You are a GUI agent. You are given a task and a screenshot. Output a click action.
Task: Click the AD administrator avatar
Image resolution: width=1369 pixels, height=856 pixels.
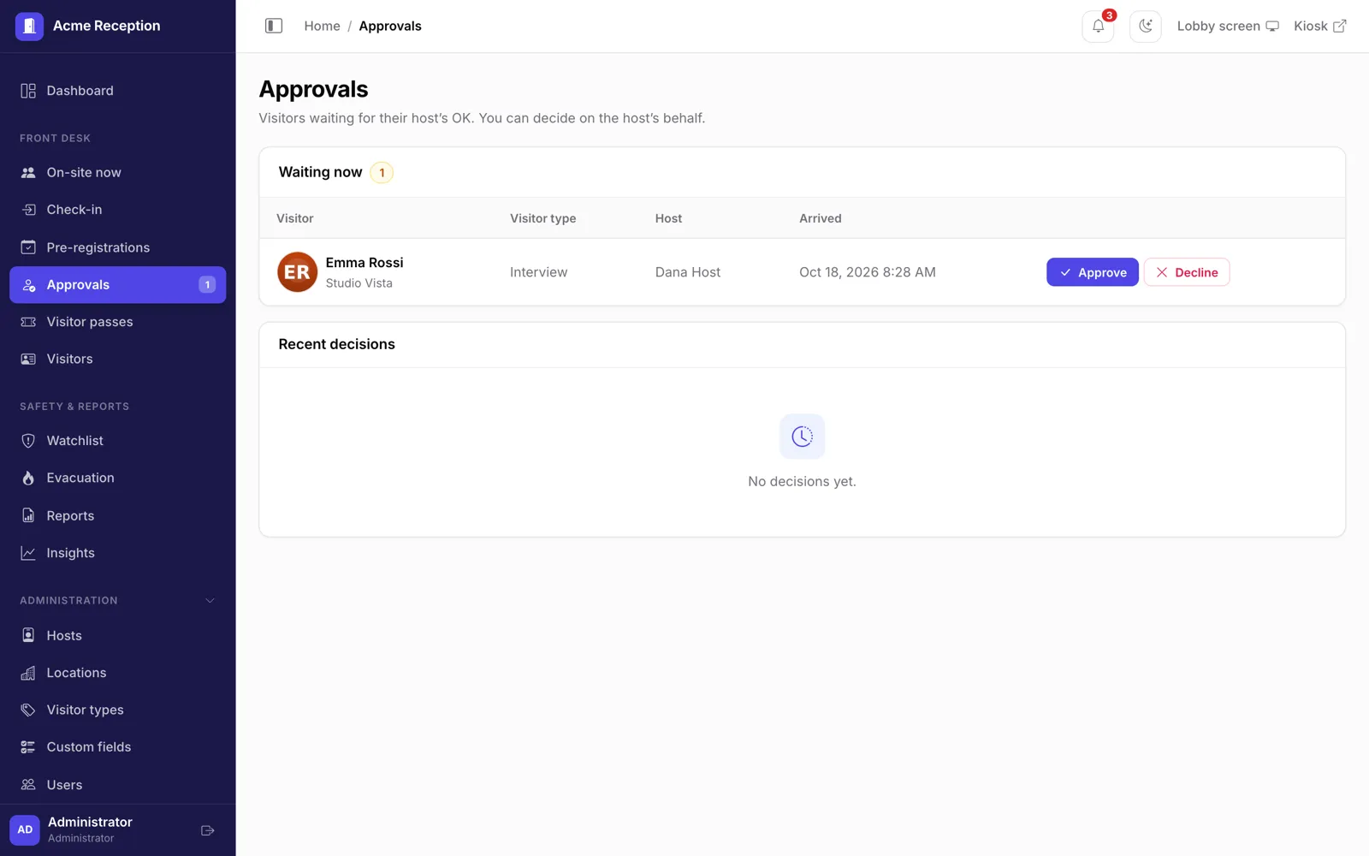coord(25,829)
